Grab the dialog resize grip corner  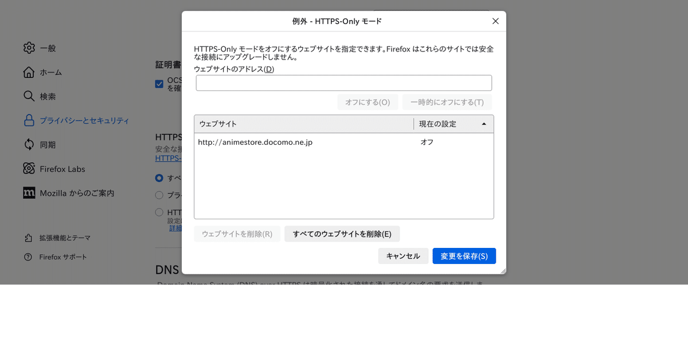pos(503,271)
